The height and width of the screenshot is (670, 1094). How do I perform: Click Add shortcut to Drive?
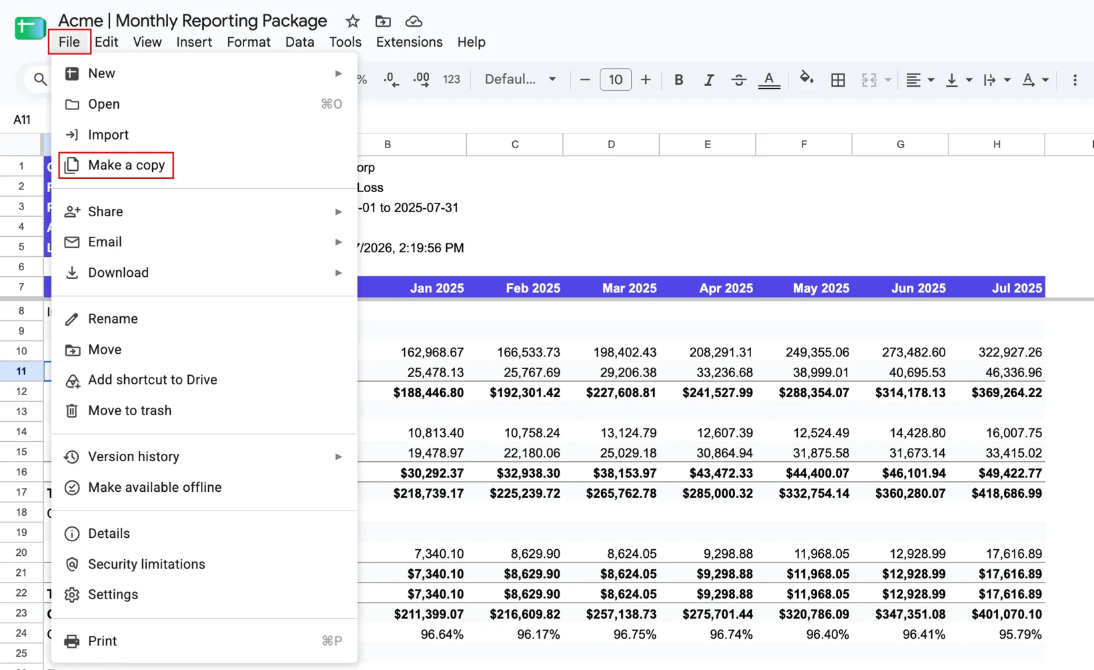click(204, 380)
